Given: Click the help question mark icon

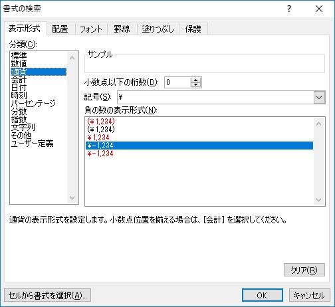Looking at the screenshot, I should pos(289,9).
